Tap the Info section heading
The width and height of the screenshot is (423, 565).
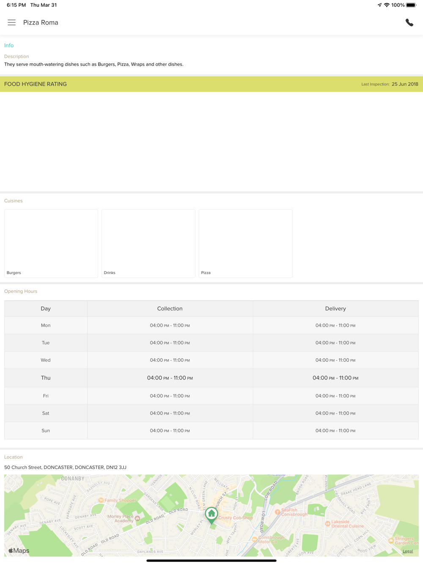point(9,45)
